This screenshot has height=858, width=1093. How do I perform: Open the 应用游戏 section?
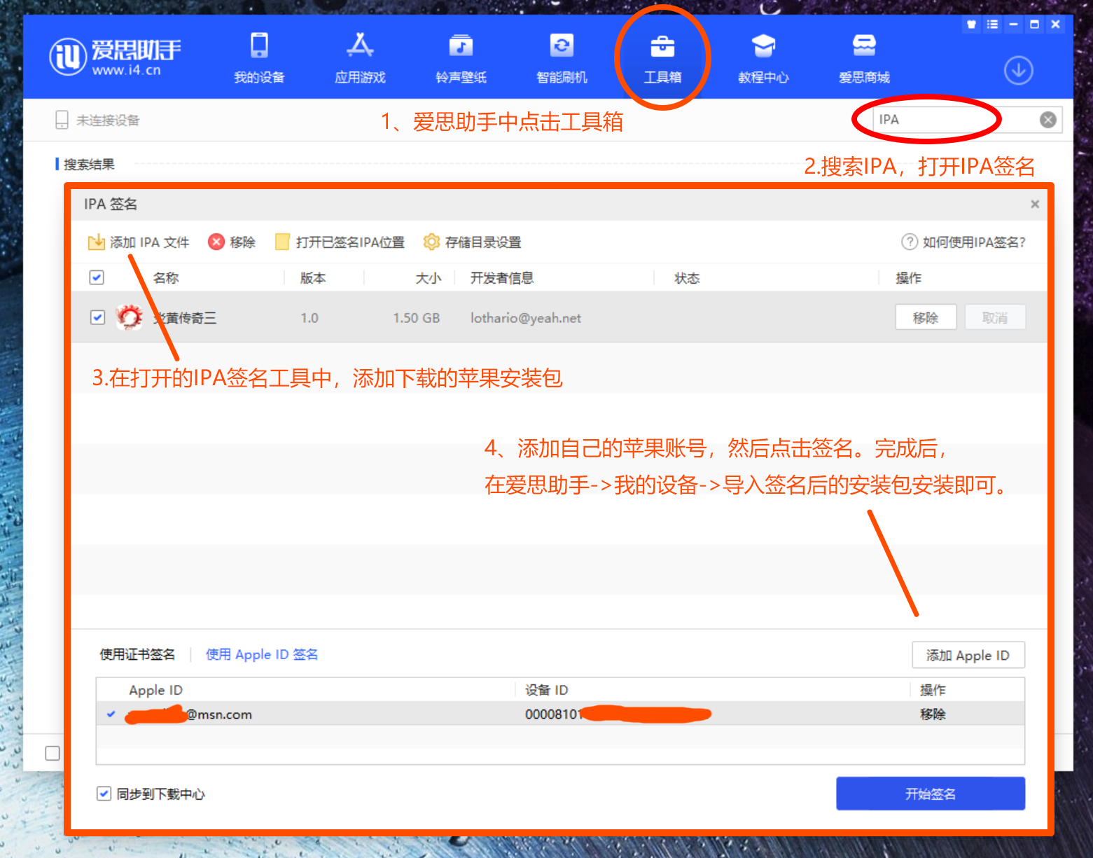coord(360,58)
